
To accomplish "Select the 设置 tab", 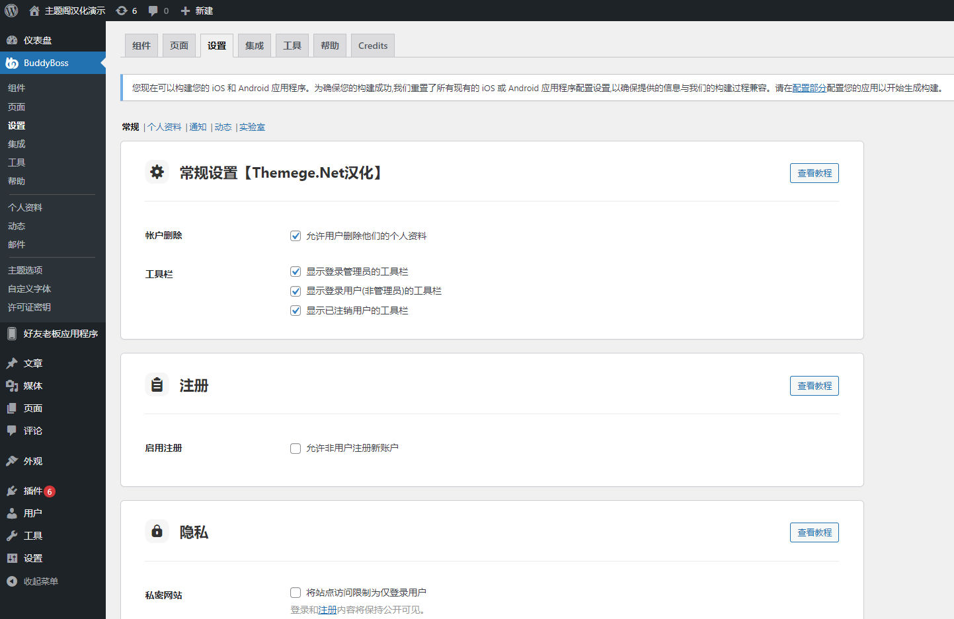I will [217, 46].
